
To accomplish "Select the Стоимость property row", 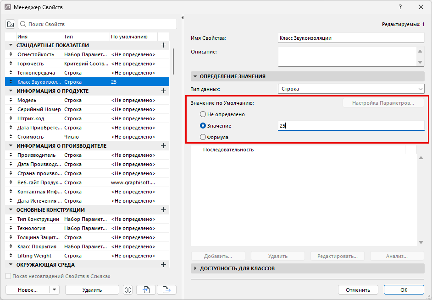I will coord(87,137).
